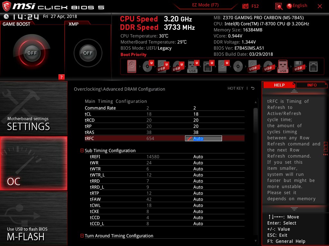Collapse Sub Timing Configuration section
This screenshot has height=246, width=329.
click(82, 151)
